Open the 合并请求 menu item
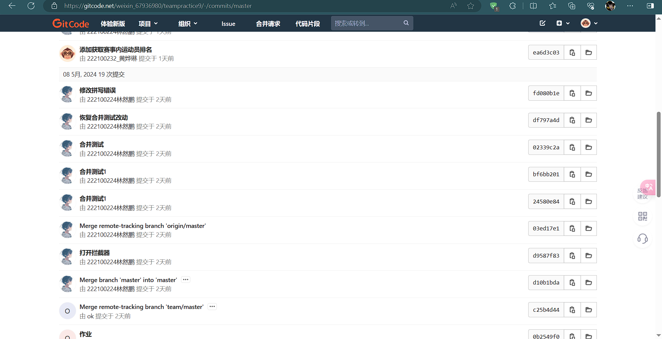The image size is (662, 339). tap(268, 23)
